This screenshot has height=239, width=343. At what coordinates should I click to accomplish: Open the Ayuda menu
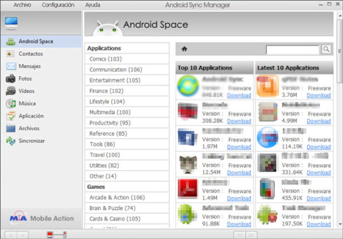(93, 5)
